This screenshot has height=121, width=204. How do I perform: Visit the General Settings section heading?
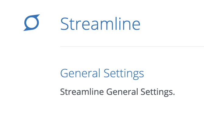[102, 74]
